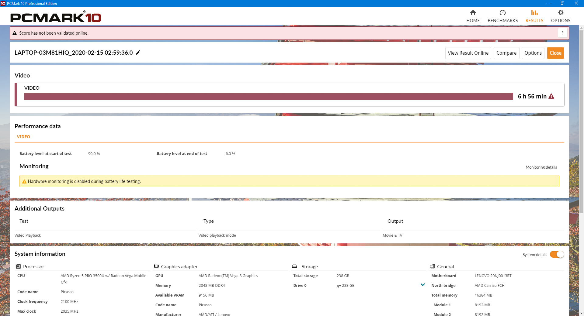Image resolution: width=584 pixels, height=316 pixels.
Task: Click the 2048 MB DDR4 memory value
Action: [x=212, y=286]
